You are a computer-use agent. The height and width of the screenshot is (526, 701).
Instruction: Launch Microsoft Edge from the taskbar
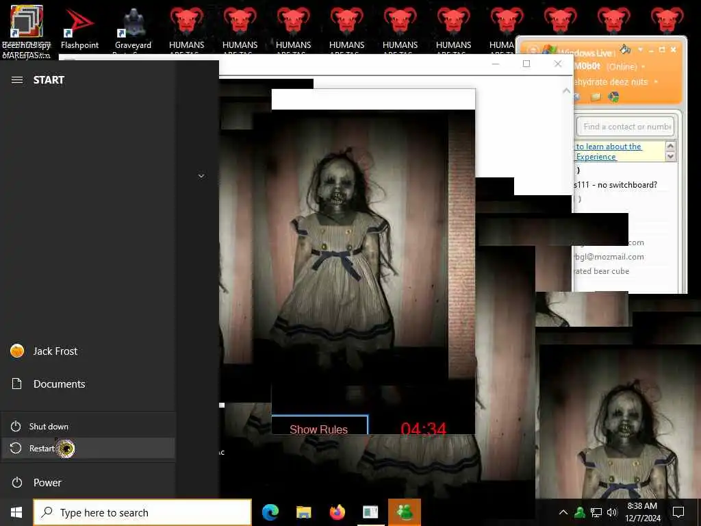point(270,512)
